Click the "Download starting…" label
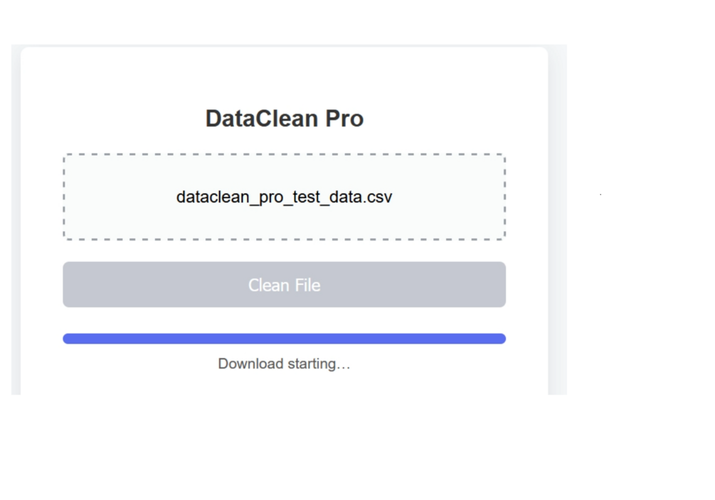The height and width of the screenshot is (500, 715). tap(284, 364)
